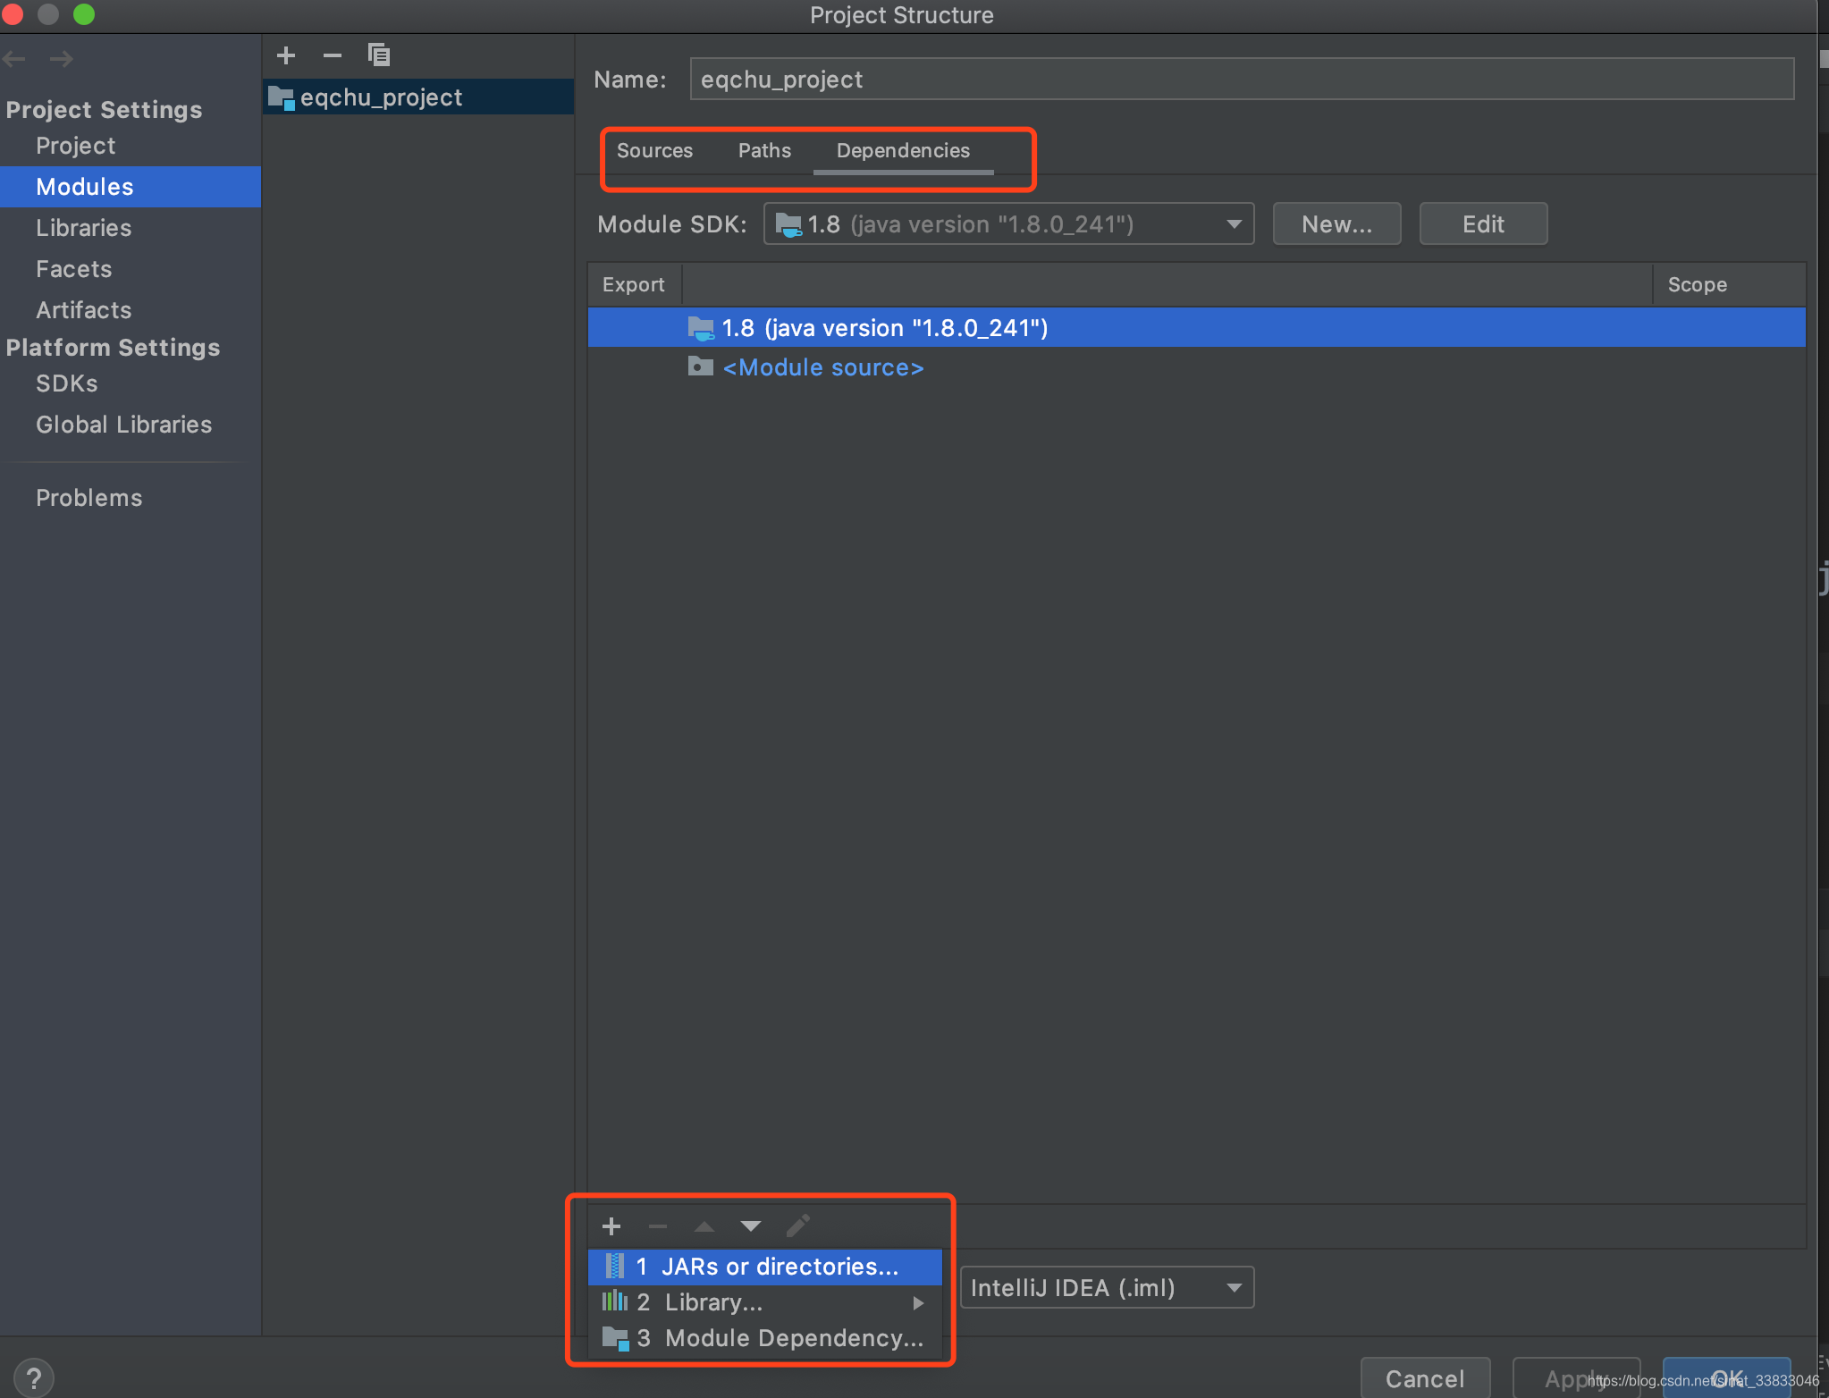Image resolution: width=1829 pixels, height=1398 pixels.
Task: Open the Module SDK dropdown
Action: 1008,223
